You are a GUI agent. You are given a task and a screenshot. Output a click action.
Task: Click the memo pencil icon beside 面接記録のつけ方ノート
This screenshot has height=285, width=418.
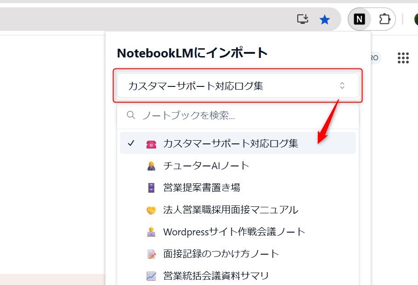pyautogui.click(x=151, y=254)
